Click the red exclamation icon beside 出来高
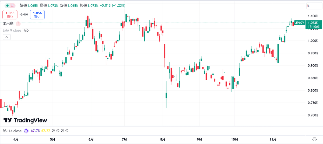 pos(18,24)
